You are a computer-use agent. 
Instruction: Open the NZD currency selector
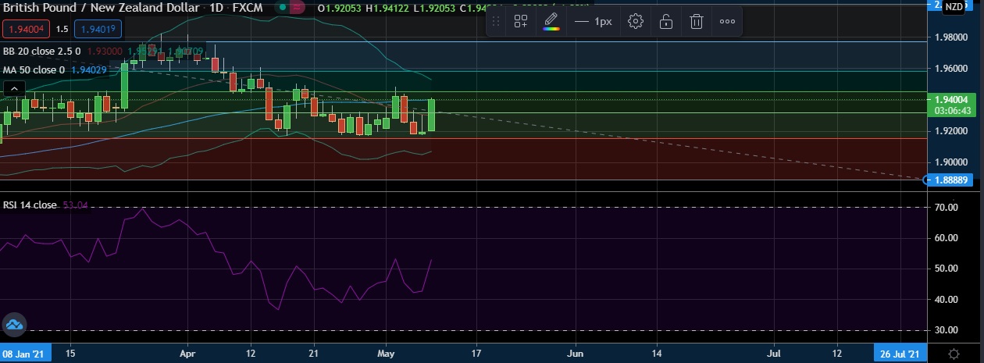(x=954, y=7)
